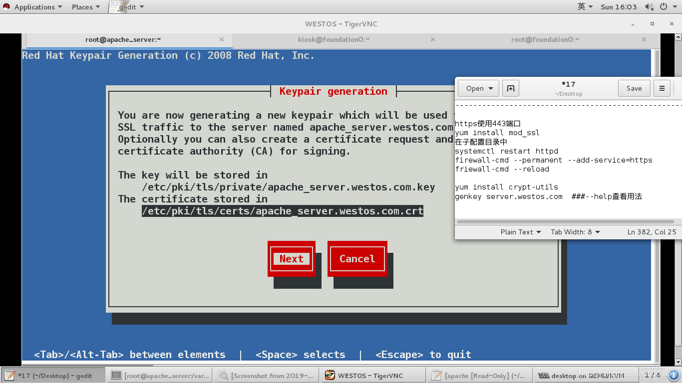Image resolution: width=682 pixels, height=383 pixels.
Task: Click the 'yum install crypt-utils' line
Action: [x=506, y=187]
